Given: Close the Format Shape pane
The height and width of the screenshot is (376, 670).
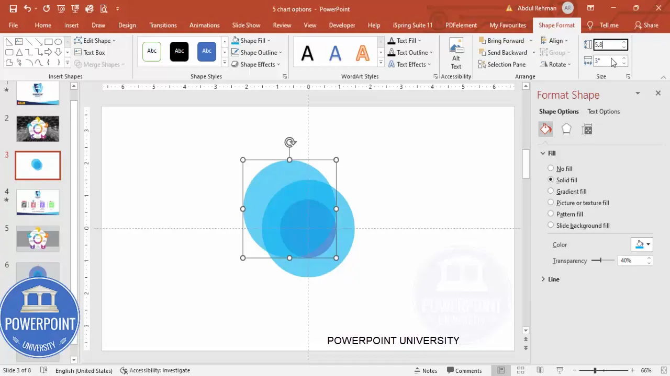Looking at the screenshot, I should pyautogui.click(x=658, y=93).
